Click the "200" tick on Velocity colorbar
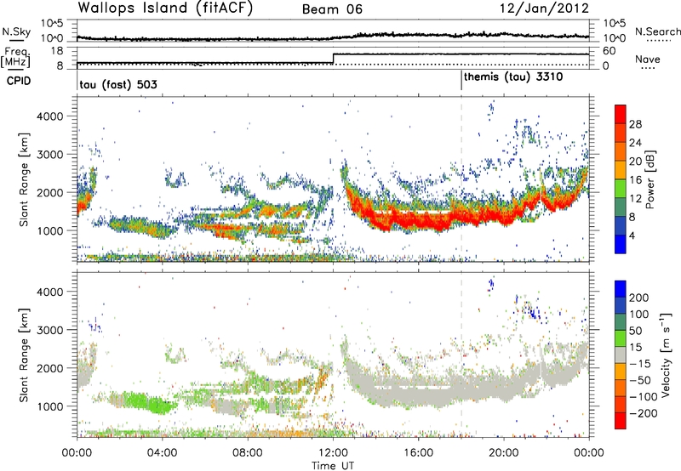This screenshot has height=471, width=681. point(639,298)
